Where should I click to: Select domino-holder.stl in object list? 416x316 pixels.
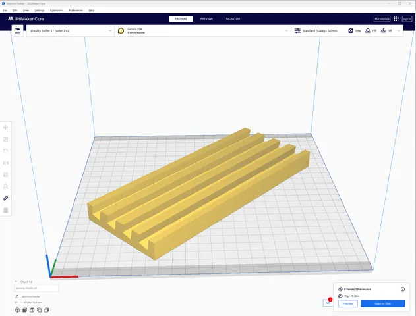[37, 288]
